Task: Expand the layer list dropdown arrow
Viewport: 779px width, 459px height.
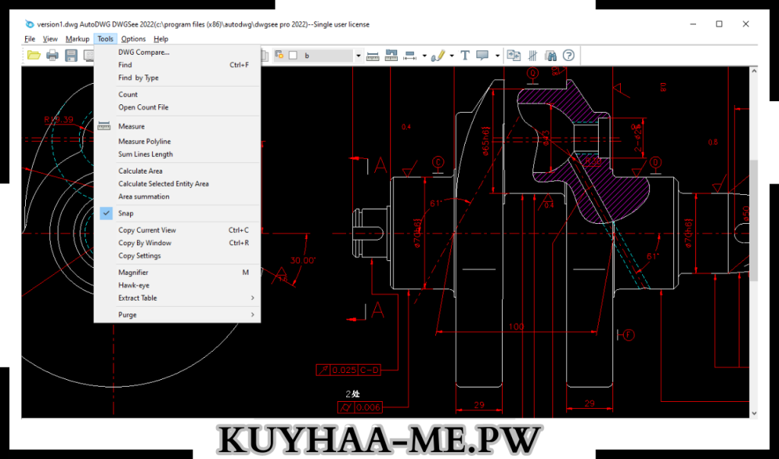Action: [358, 56]
